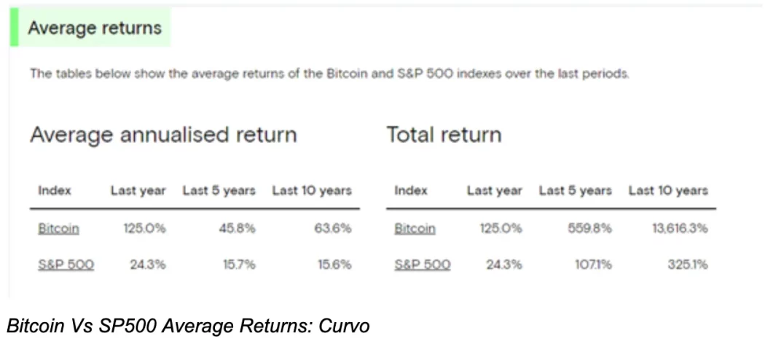Click Last year header in annualised return table
This screenshot has height=344, width=765.
tap(138, 191)
